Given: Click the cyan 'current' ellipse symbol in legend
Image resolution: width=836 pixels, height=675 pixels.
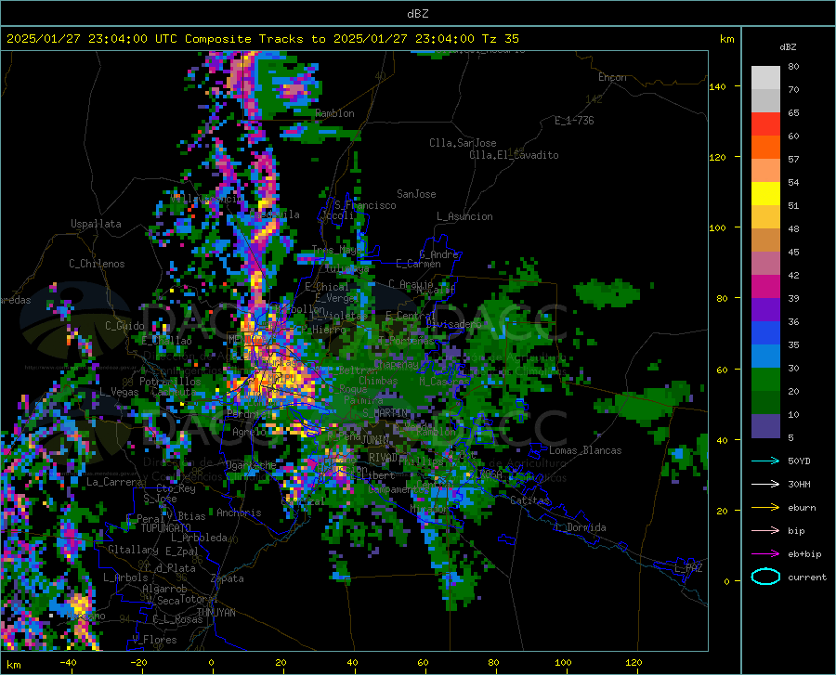Looking at the screenshot, I should click(x=765, y=577).
